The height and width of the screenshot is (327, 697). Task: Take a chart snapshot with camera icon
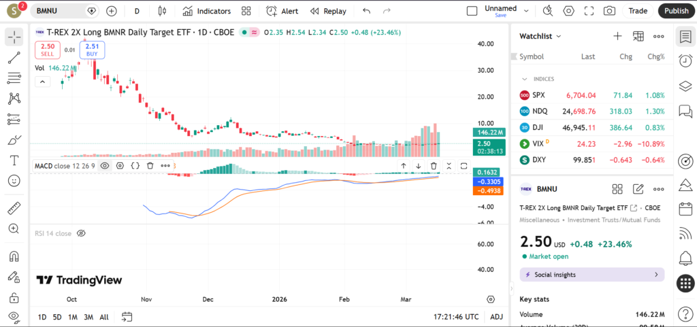pyautogui.click(x=609, y=11)
